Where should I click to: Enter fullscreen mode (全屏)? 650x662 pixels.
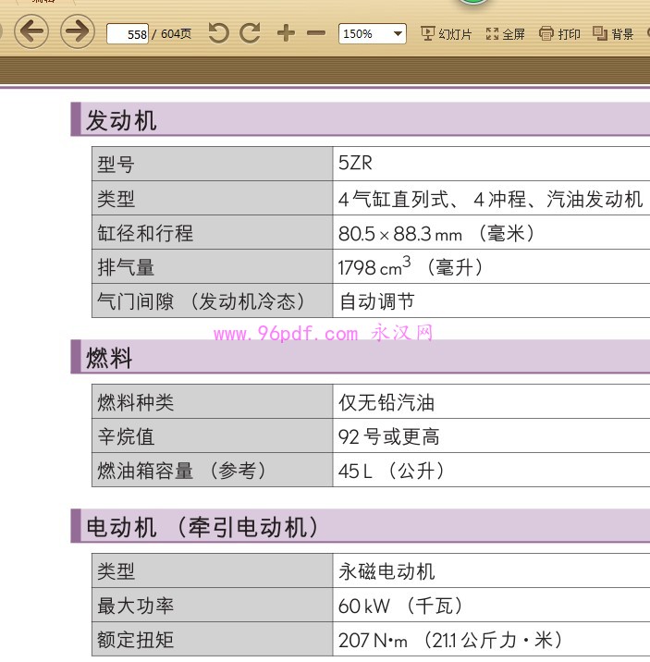[505, 34]
